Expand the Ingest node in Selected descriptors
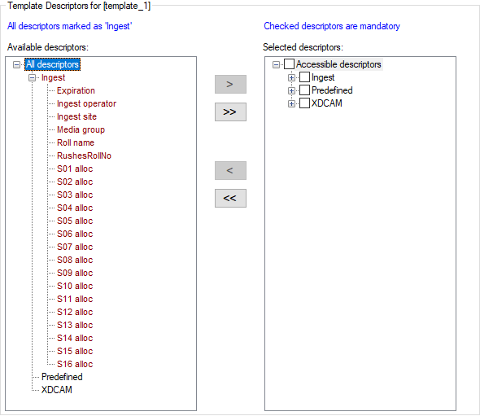The width and height of the screenshot is (480, 416). [291, 78]
